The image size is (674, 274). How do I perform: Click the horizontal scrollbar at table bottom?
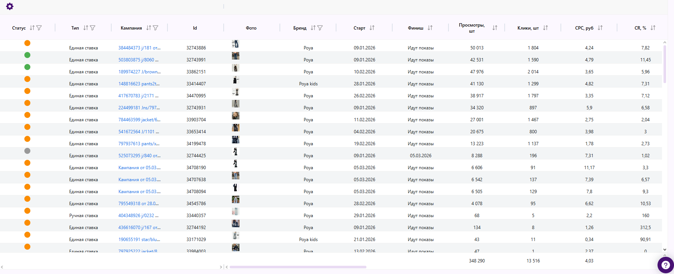(298, 267)
